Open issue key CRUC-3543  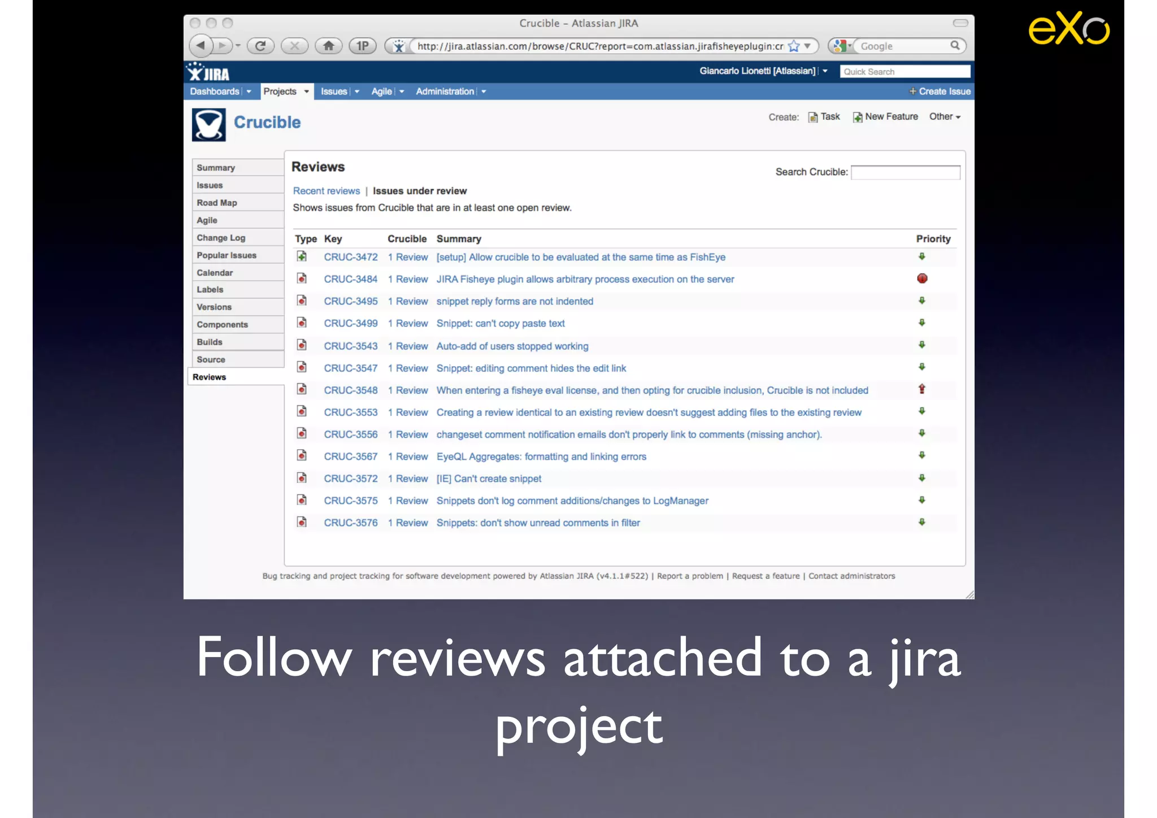pyautogui.click(x=351, y=346)
